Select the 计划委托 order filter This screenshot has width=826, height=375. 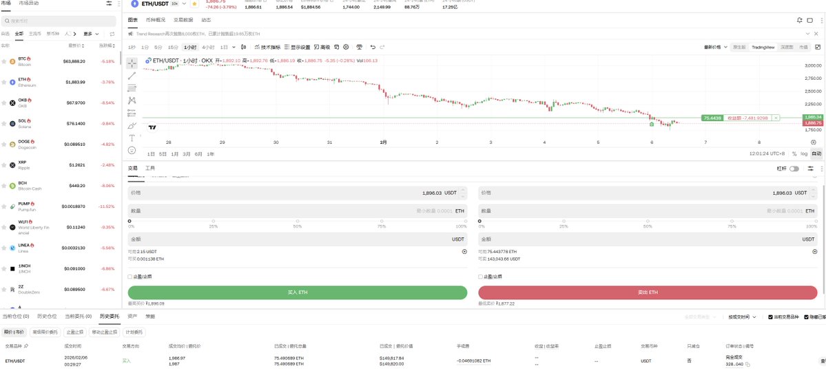(134, 332)
